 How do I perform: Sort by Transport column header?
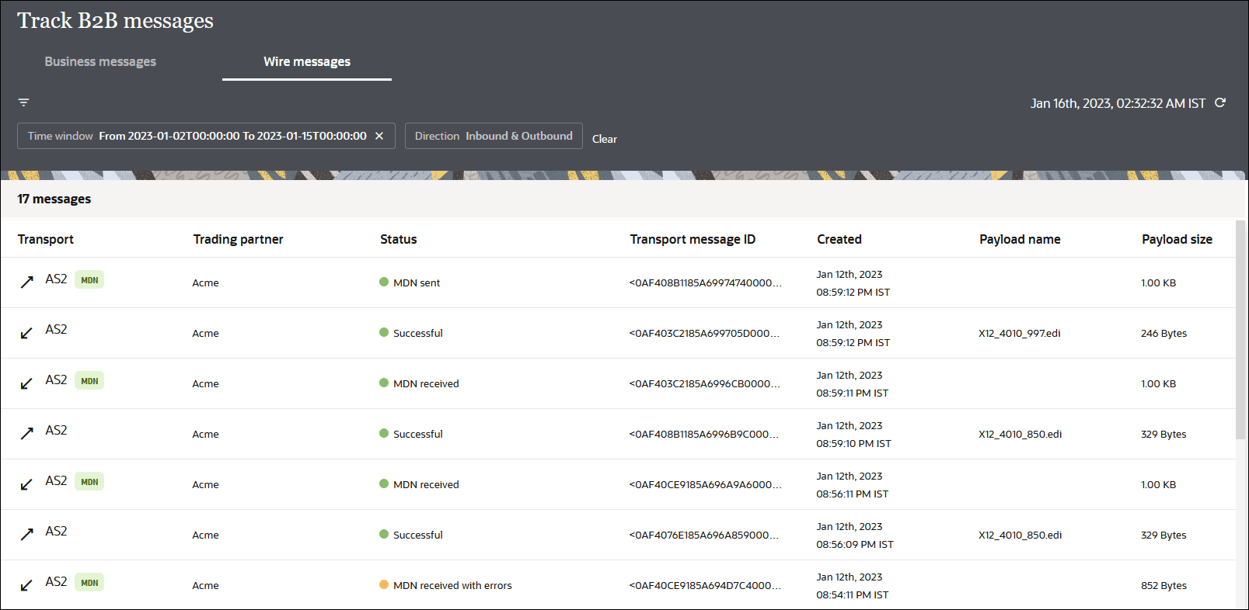click(x=46, y=239)
